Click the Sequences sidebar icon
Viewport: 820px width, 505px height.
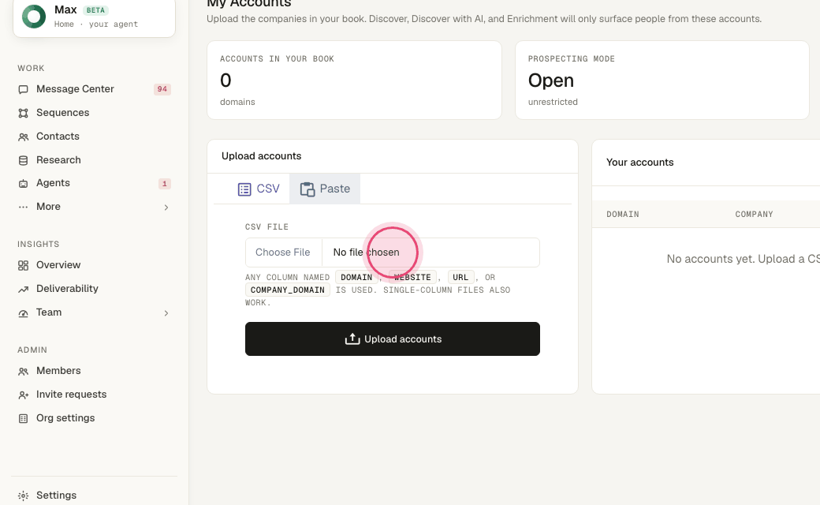[23, 113]
